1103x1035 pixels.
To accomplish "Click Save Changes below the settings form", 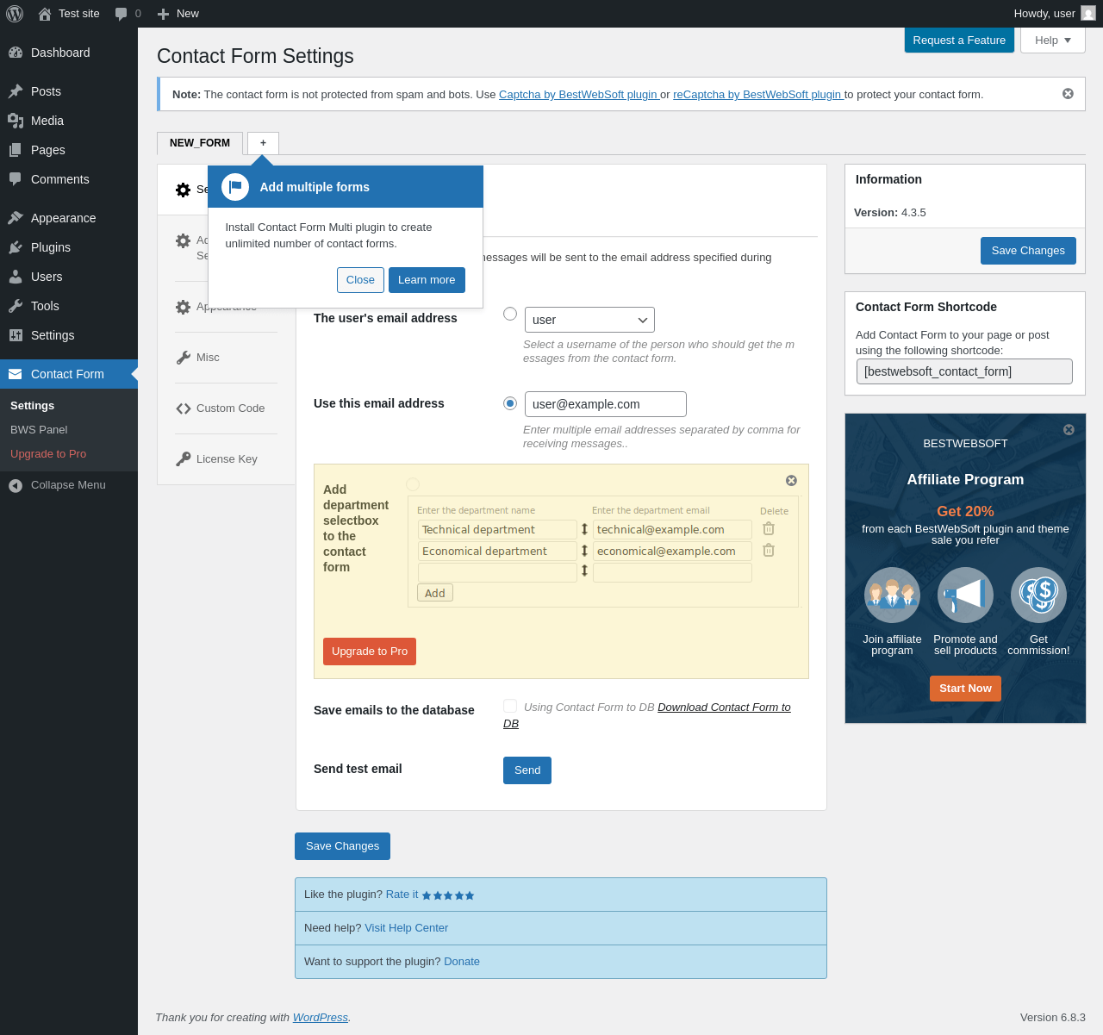I will [x=342, y=846].
